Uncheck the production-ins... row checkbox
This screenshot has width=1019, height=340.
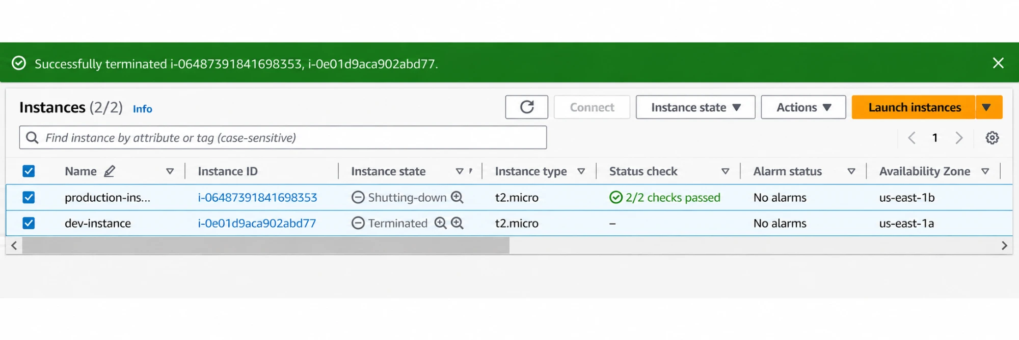pyautogui.click(x=29, y=197)
